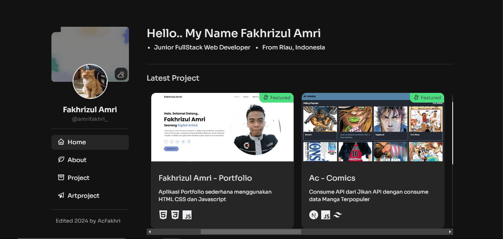Viewport: 503px width, 239px height.
Task: Click the JavaScript icon under Fakhrizul Amri Portfolio
Action: (x=187, y=215)
